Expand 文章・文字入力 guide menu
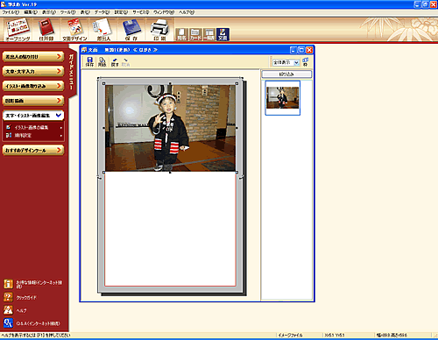Screen dimensions: 438x340 (x=33, y=71)
